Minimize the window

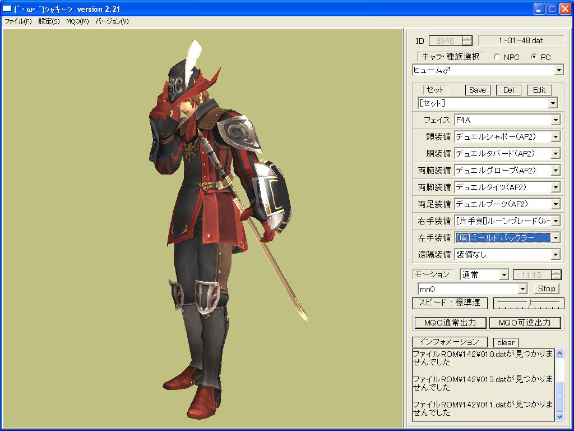pos(539,9)
